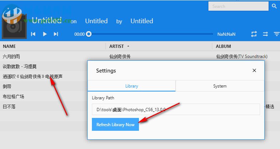Switch to the Library tab
This screenshot has height=149, width=280.
click(131, 86)
